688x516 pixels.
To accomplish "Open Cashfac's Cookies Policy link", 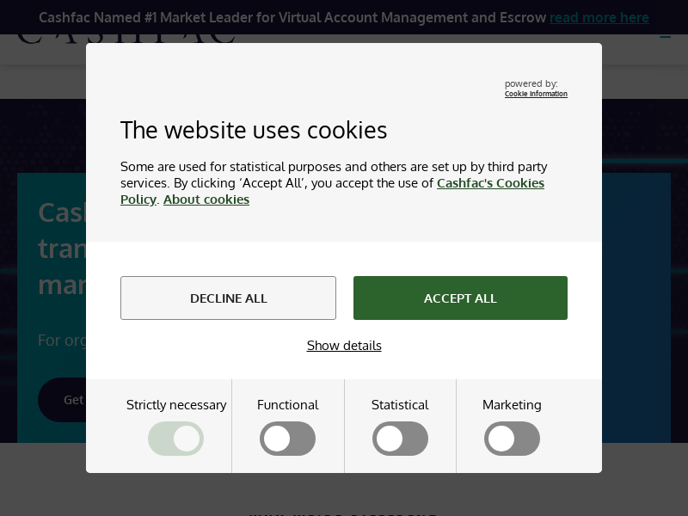I will 490,183.
